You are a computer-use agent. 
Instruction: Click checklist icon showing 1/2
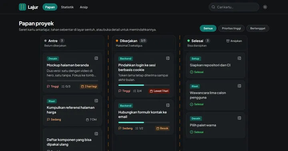(137, 129)
